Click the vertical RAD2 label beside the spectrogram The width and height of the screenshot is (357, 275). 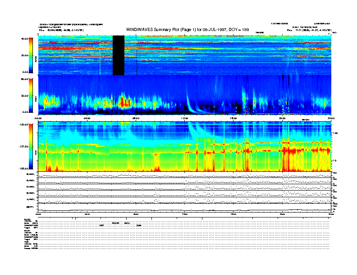[x=36, y=59]
